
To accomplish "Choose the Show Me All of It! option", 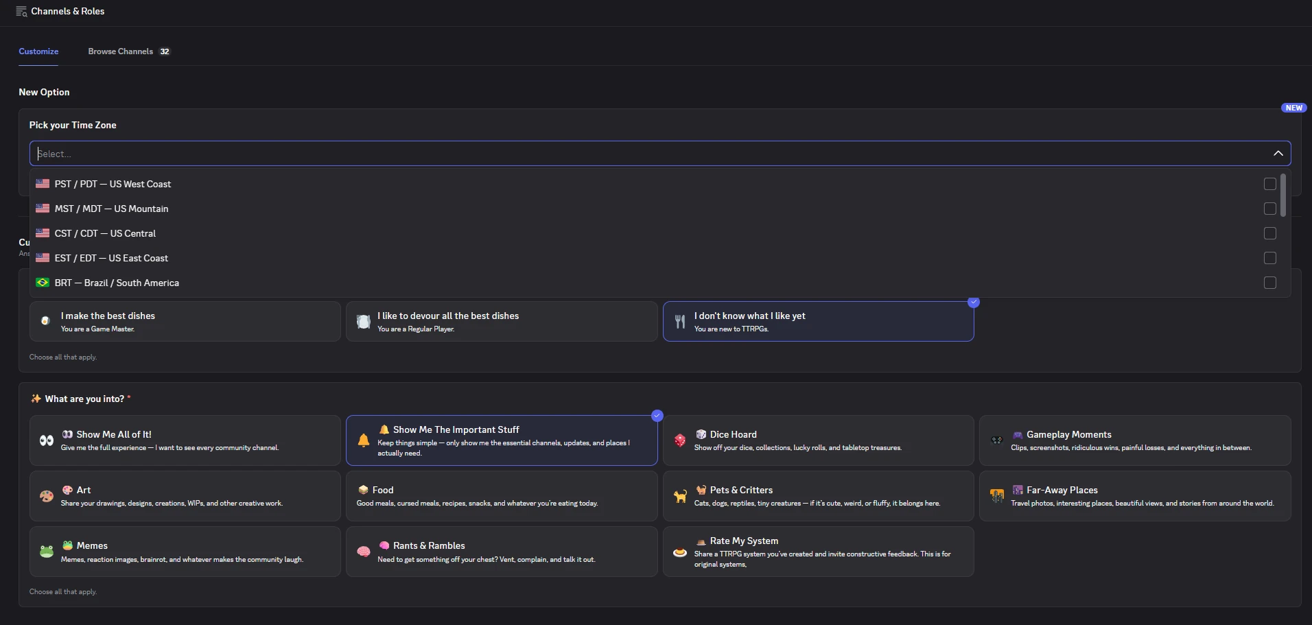I will 185,440.
